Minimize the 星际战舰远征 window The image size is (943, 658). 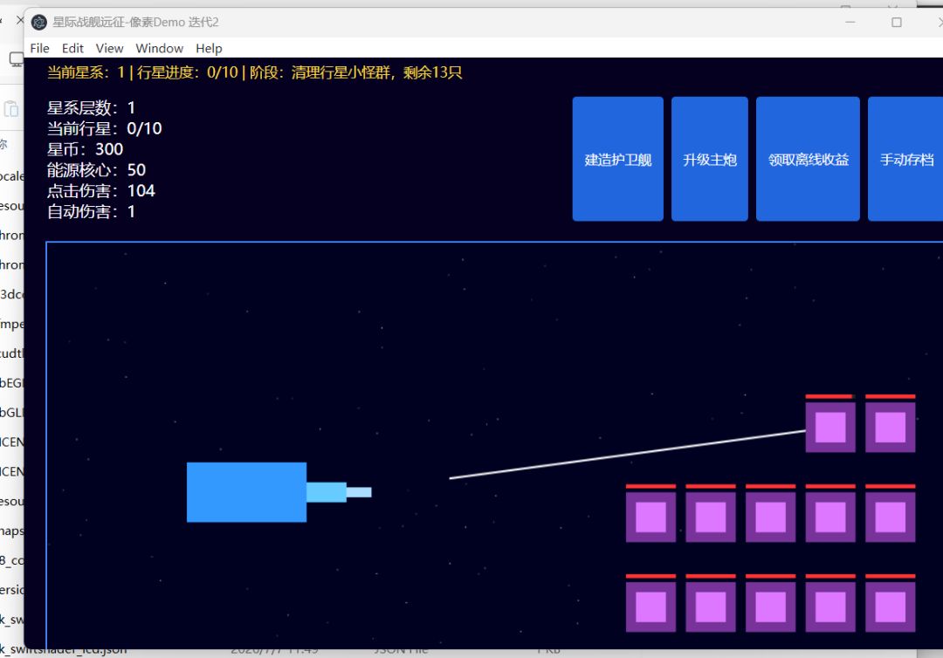(850, 22)
